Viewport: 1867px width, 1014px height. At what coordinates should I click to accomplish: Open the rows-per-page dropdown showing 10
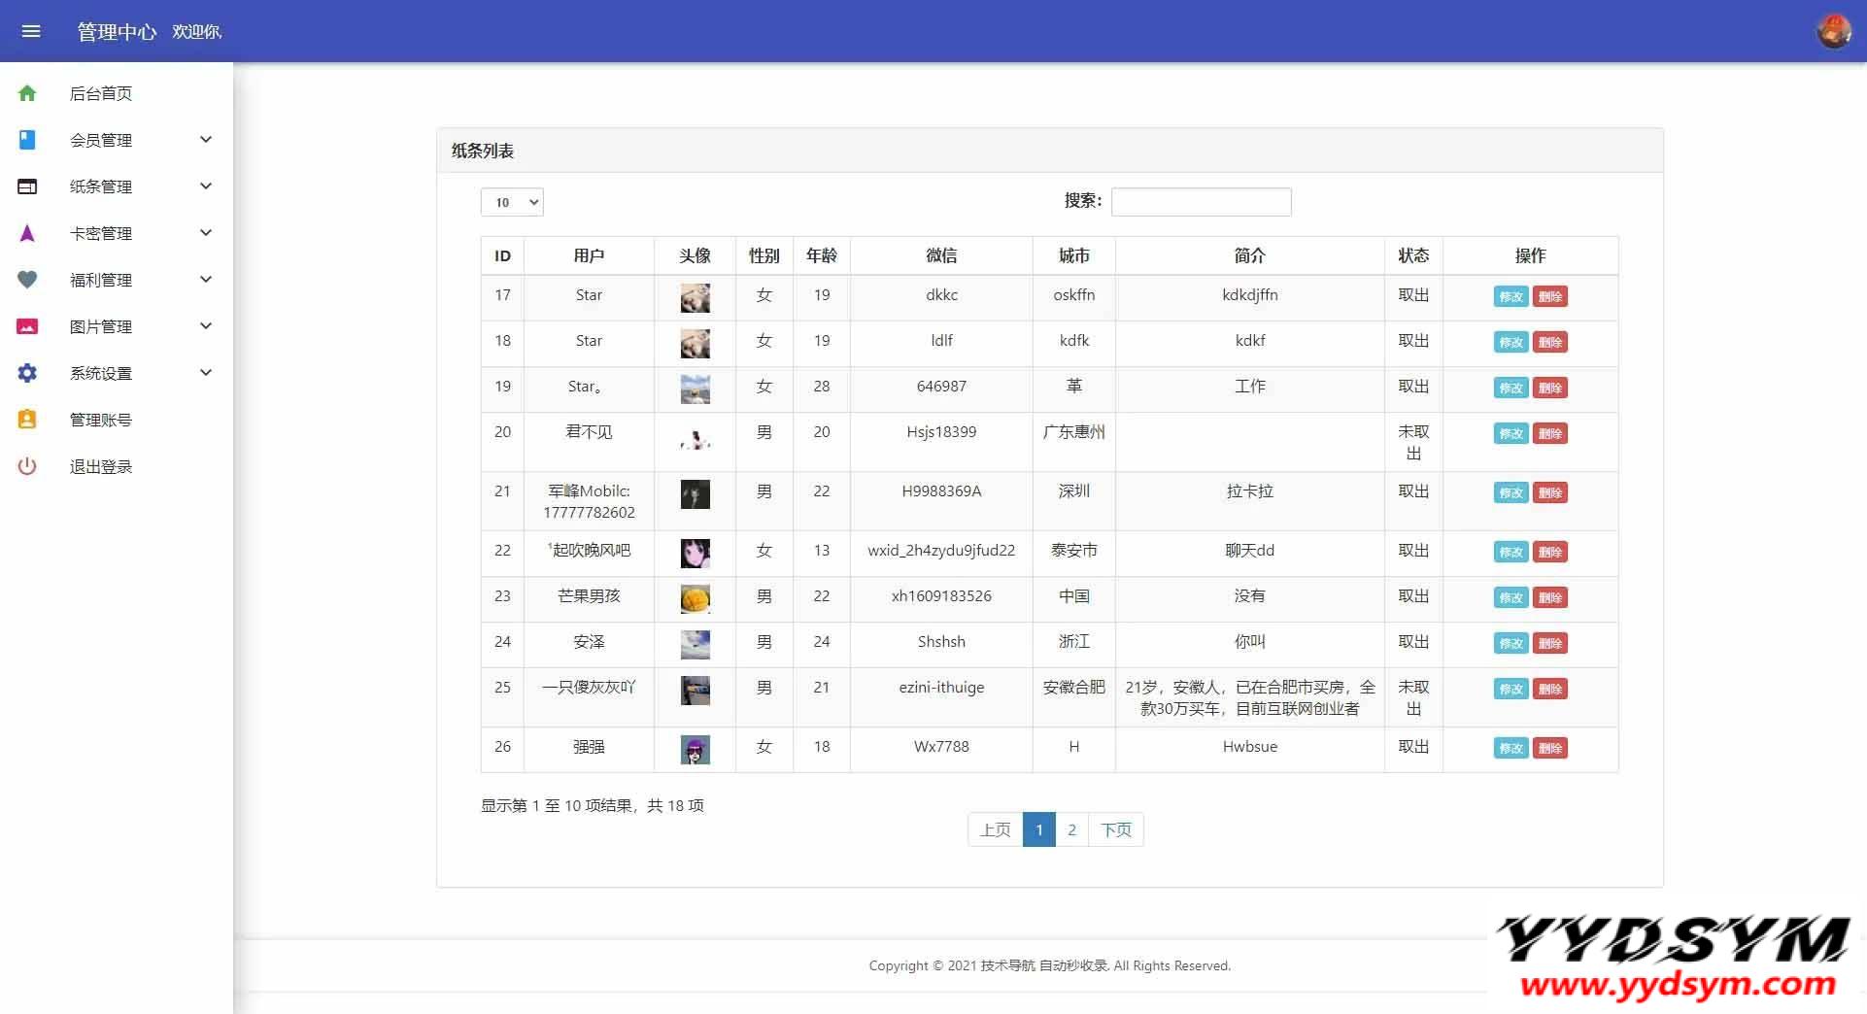[512, 202]
